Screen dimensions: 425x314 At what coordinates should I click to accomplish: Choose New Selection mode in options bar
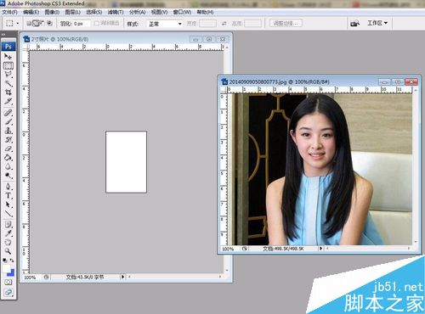(29, 23)
